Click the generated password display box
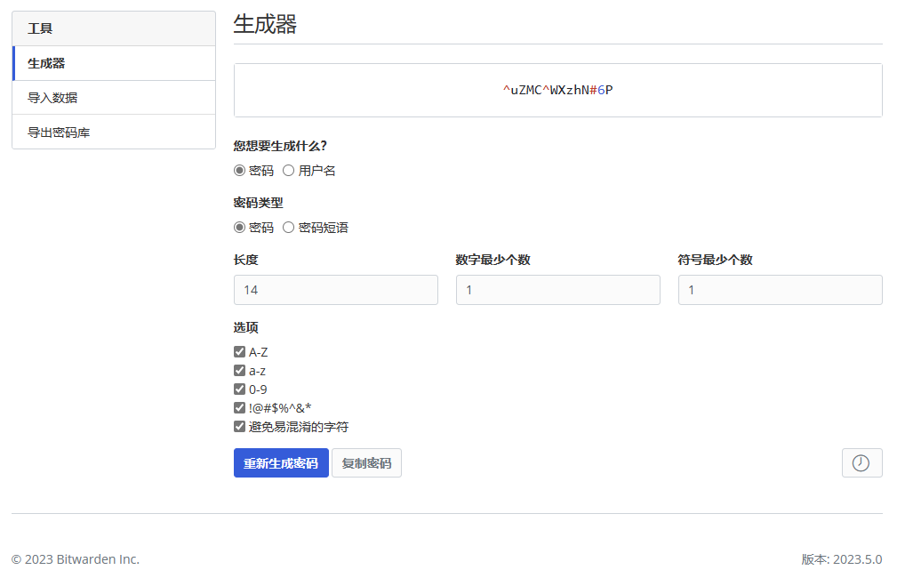913x578 pixels. coord(557,90)
